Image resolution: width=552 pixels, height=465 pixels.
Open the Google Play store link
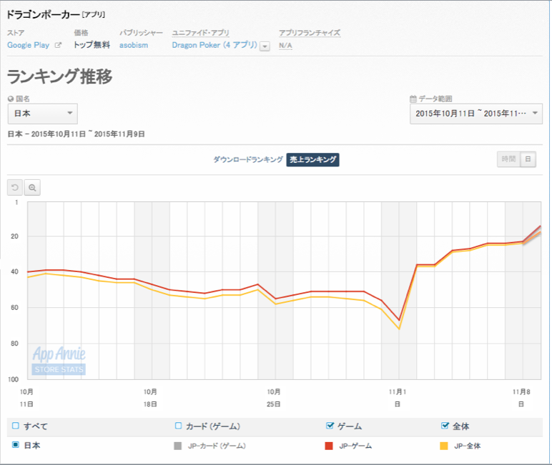point(28,45)
